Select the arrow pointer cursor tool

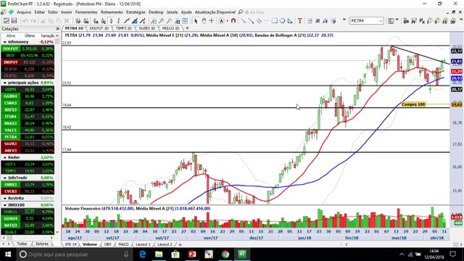click(196, 21)
